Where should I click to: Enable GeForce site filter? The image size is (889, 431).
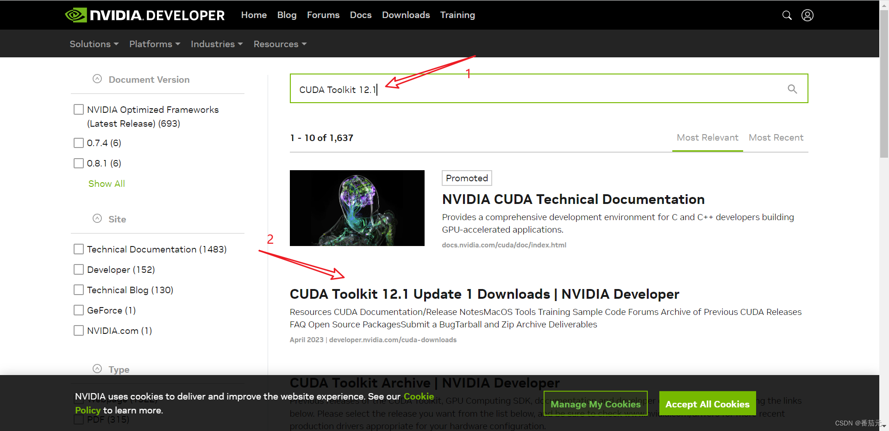click(79, 310)
